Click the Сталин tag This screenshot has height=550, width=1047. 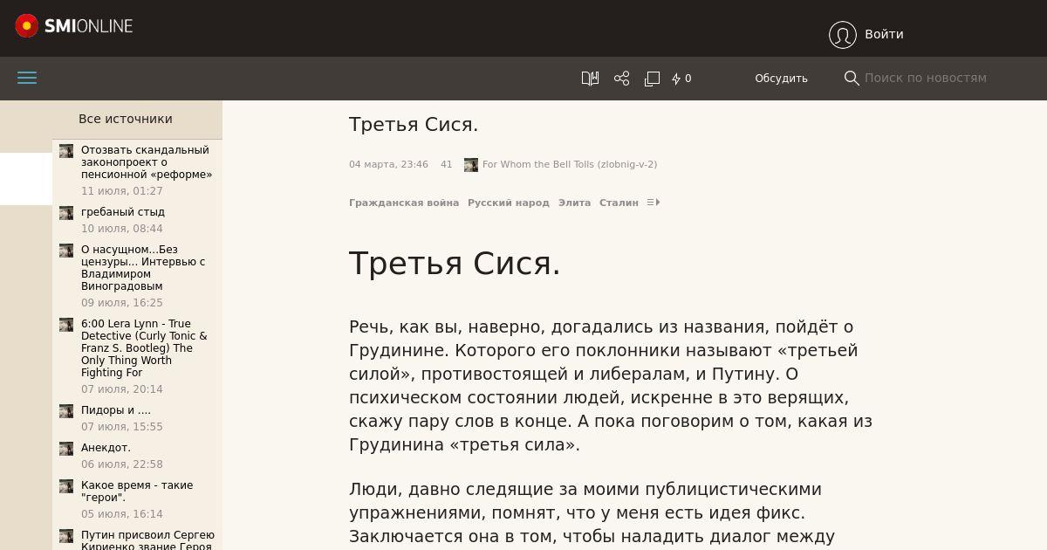619,203
